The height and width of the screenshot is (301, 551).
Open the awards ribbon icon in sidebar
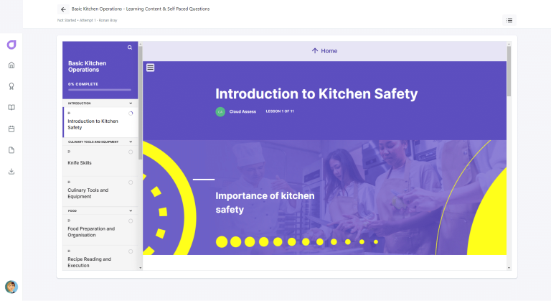(11, 86)
